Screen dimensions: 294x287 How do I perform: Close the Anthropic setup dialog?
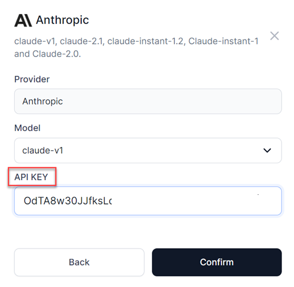(x=274, y=36)
